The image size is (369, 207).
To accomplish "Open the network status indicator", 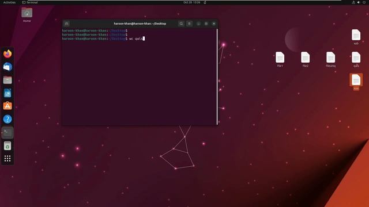I will coord(353,2).
